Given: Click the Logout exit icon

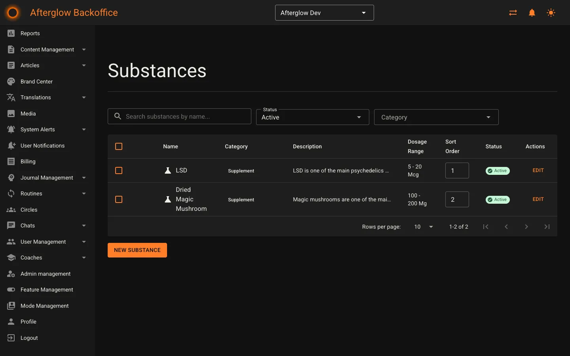Looking at the screenshot, I should [11, 338].
